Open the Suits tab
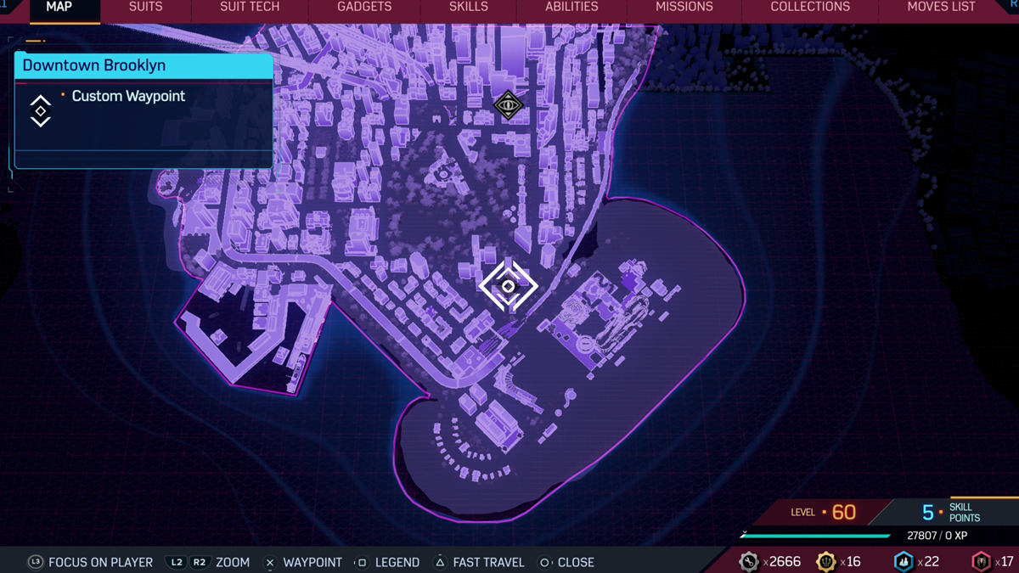The height and width of the screenshot is (573, 1019). pos(145,8)
